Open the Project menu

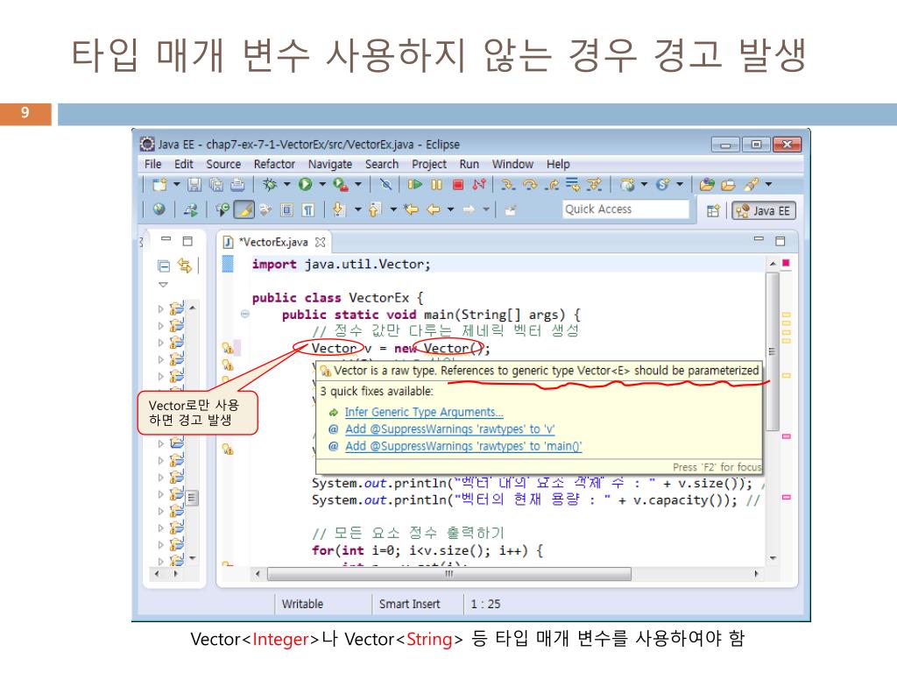click(429, 164)
